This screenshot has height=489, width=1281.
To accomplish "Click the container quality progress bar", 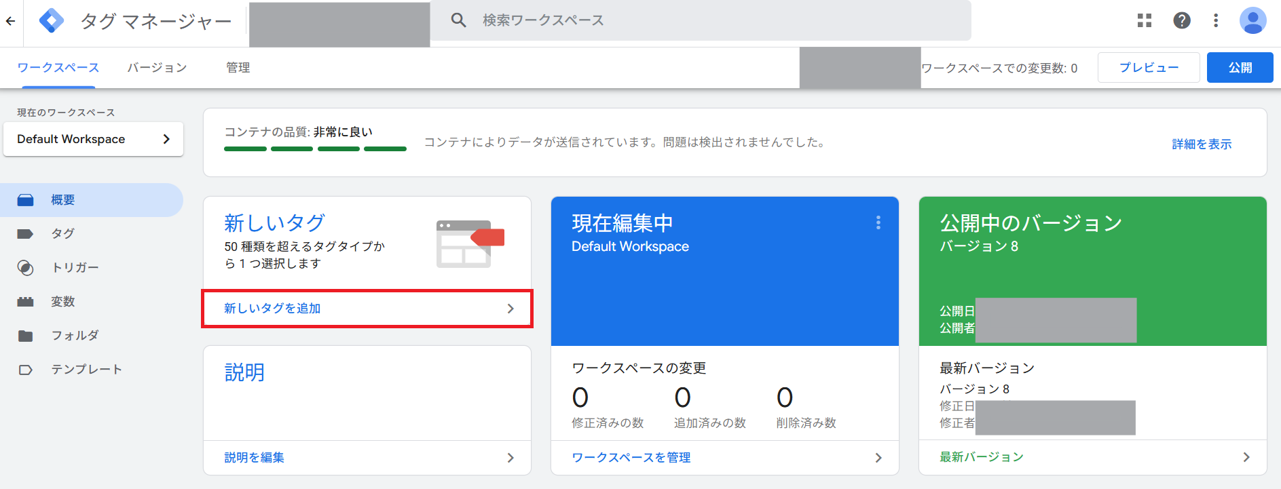I will 315,149.
